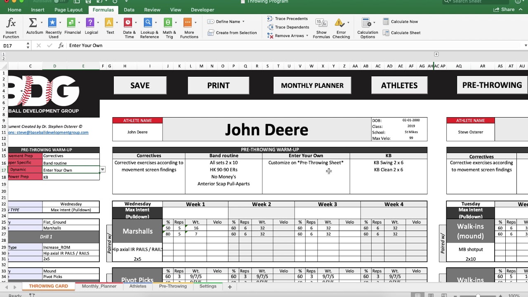This screenshot has width=528, height=297.
Task: Click Trace Precedents
Action: [288, 19]
